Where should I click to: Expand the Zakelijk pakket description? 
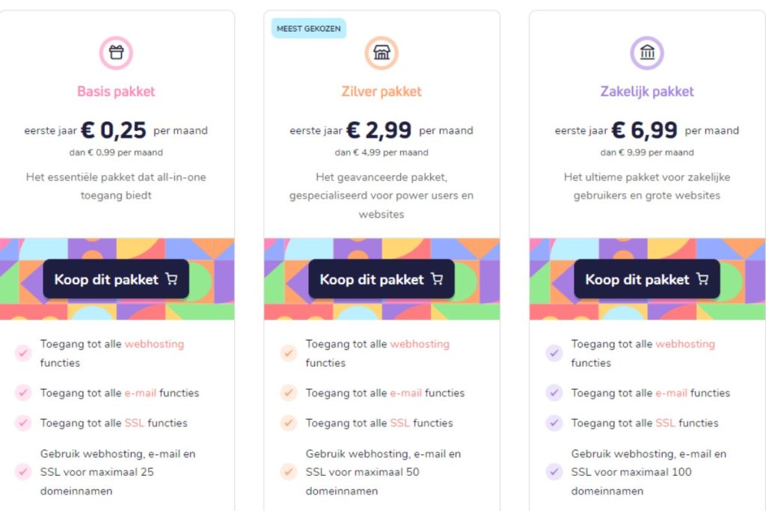point(647,186)
